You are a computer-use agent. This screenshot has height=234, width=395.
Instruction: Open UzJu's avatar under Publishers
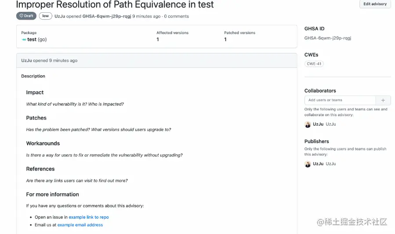click(x=308, y=164)
